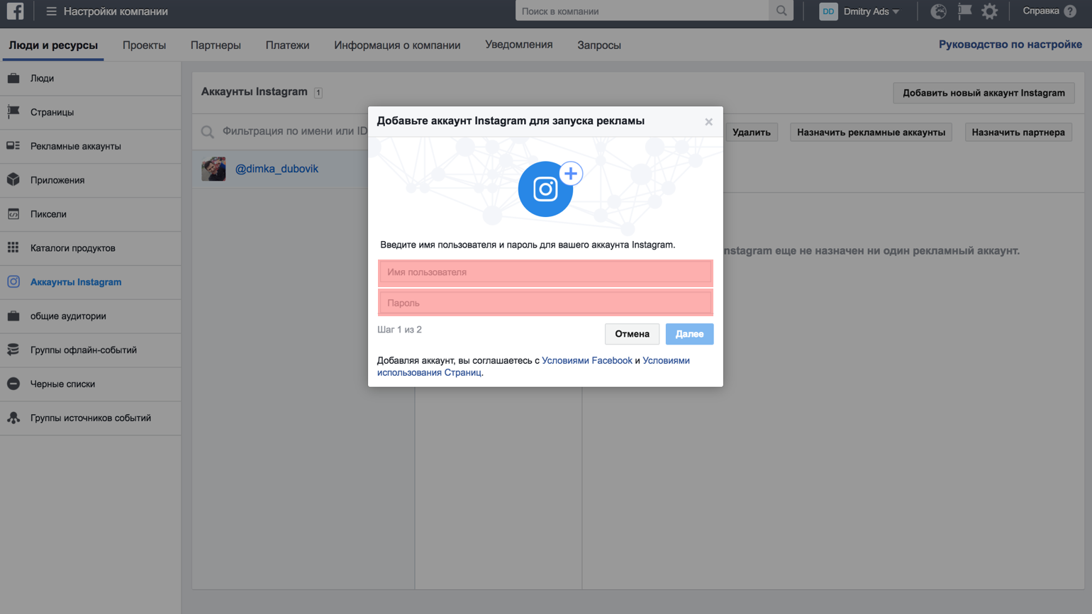Image resolution: width=1092 pixels, height=614 pixels.
Task: Click the filter search magnifier icon
Action: pos(207,132)
